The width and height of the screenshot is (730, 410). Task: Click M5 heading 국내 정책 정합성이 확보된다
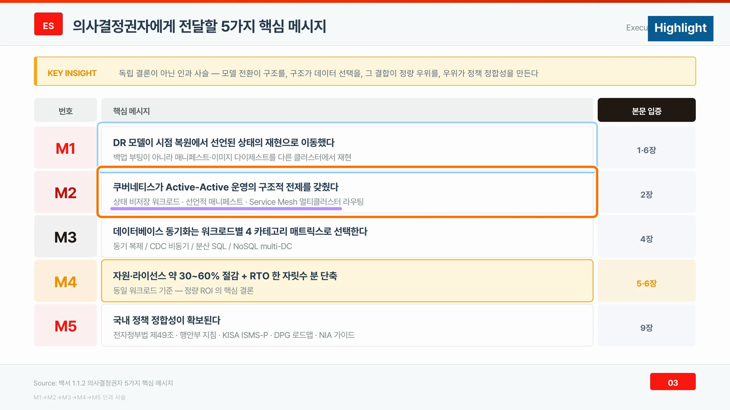167,320
